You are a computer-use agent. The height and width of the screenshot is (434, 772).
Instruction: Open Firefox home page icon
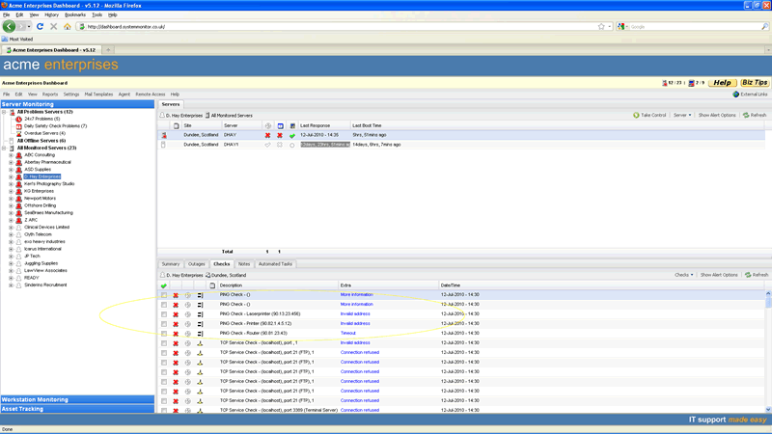click(x=67, y=27)
